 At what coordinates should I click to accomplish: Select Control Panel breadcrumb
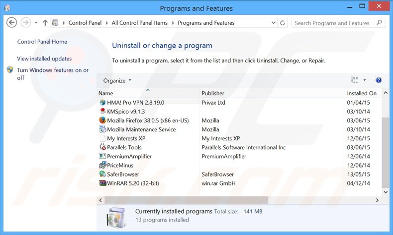point(85,23)
